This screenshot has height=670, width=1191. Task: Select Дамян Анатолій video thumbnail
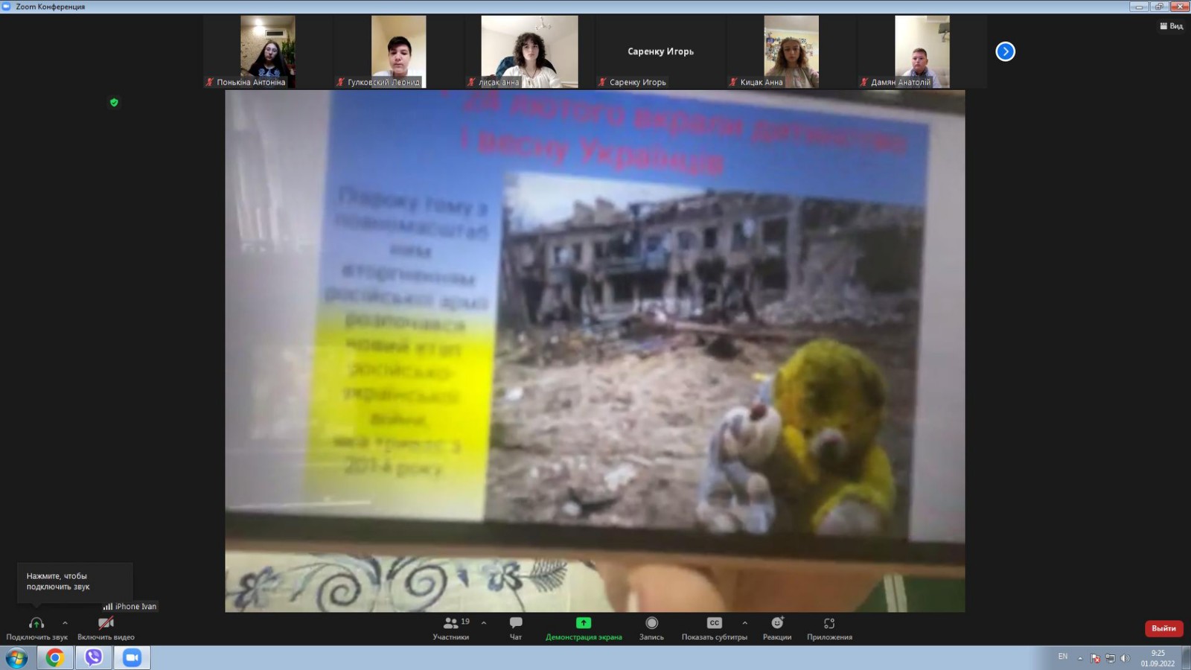(922, 51)
